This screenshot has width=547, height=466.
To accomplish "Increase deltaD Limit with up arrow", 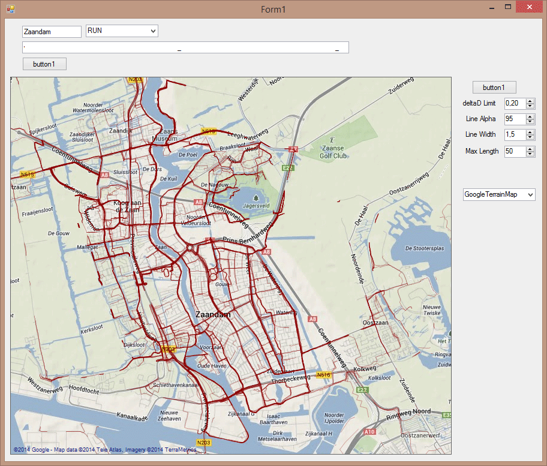I will tap(530, 101).
